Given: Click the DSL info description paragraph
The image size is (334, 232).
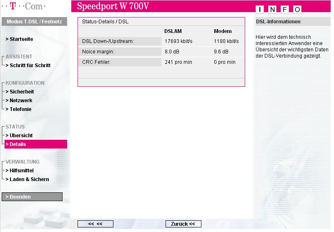Looking at the screenshot, I should (292, 46).
